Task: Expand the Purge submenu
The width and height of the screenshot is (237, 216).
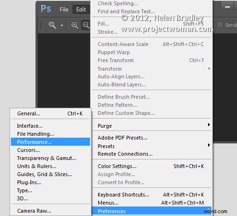Action: (x=151, y=126)
